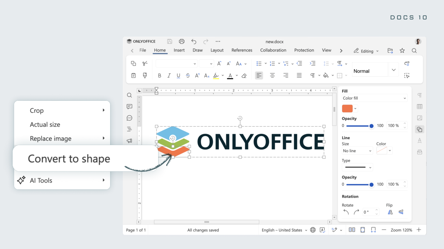Expand the Normal paragraph styles gallery
This screenshot has height=249, width=444.
(393, 70)
